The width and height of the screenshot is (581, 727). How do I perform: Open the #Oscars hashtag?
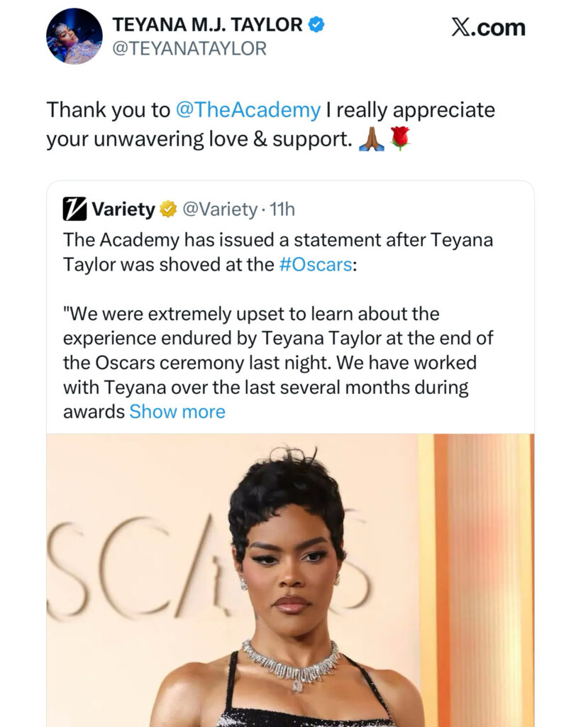pyautogui.click(x=315, y=264)
